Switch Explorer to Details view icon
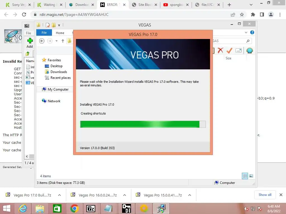286x214 pixels. point(245,176)
